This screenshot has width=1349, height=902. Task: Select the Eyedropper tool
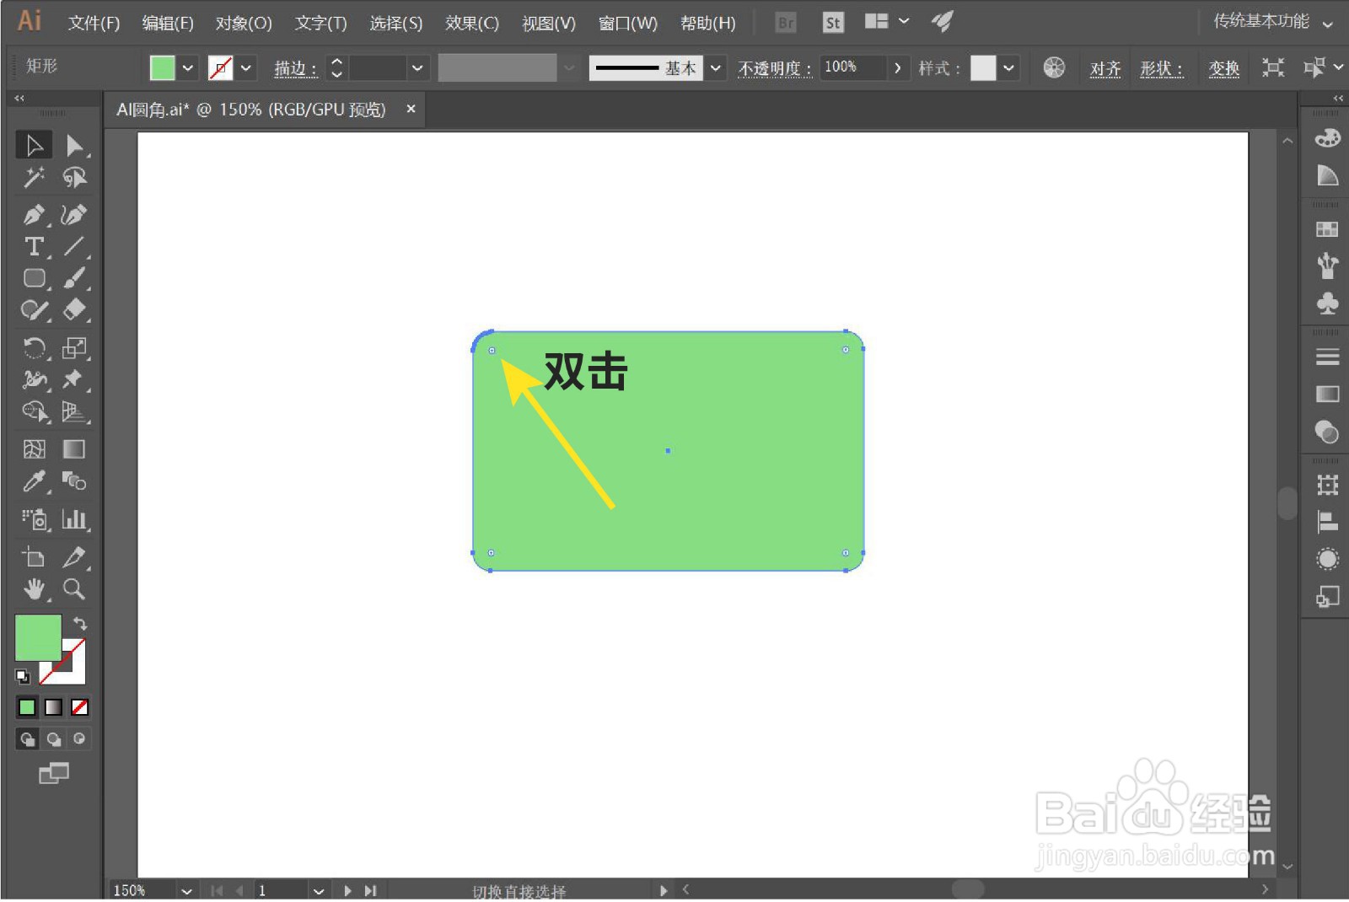34,481
